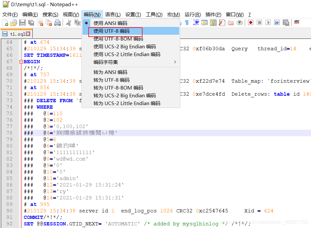The height and width of the screenshot is (228, 311).
Task: Click the Close document toolbar icon
Action: pos(40,23)
